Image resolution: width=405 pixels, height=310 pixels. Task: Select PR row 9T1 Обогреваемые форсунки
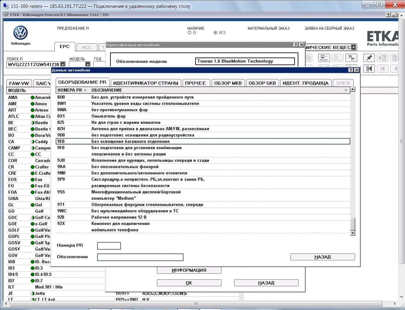[x=203, y=205]
